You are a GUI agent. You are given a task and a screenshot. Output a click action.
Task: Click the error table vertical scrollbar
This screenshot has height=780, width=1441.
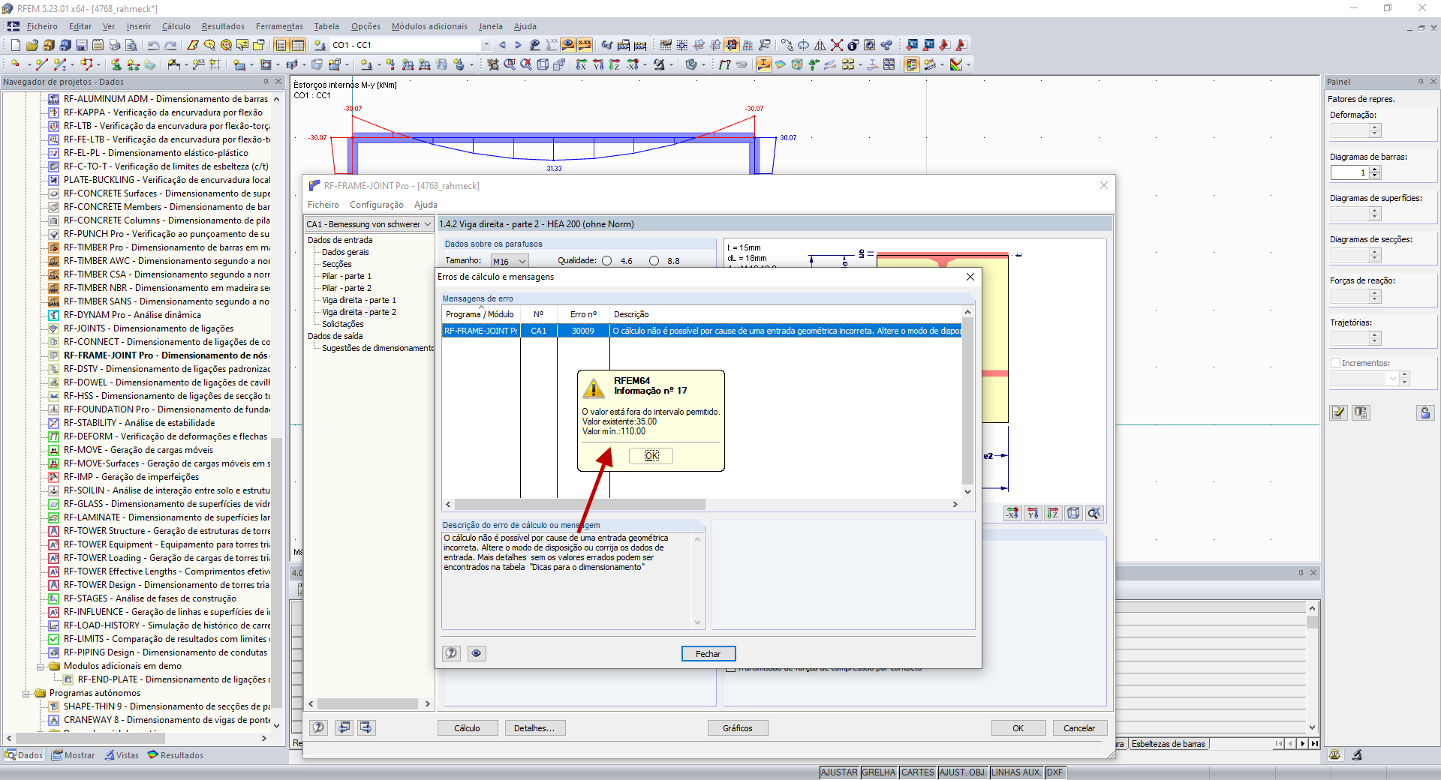pyautogui.click(x=967, y=402)
